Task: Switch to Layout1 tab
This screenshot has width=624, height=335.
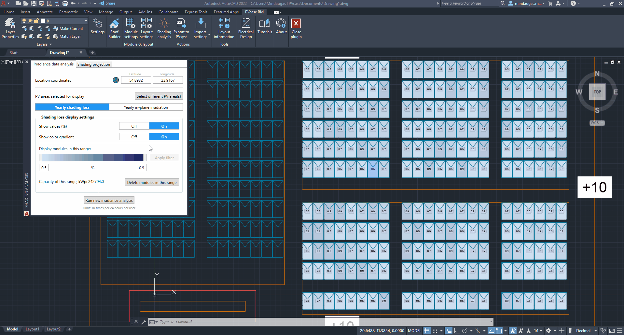Action: [x=32, y=329]
